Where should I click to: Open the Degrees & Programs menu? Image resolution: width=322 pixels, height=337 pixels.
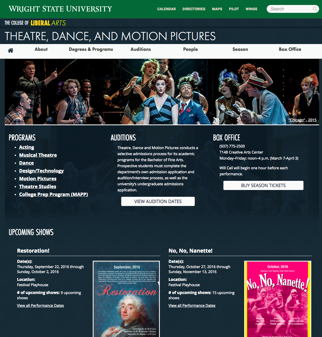pyautogui.click(x=91, y=49)
